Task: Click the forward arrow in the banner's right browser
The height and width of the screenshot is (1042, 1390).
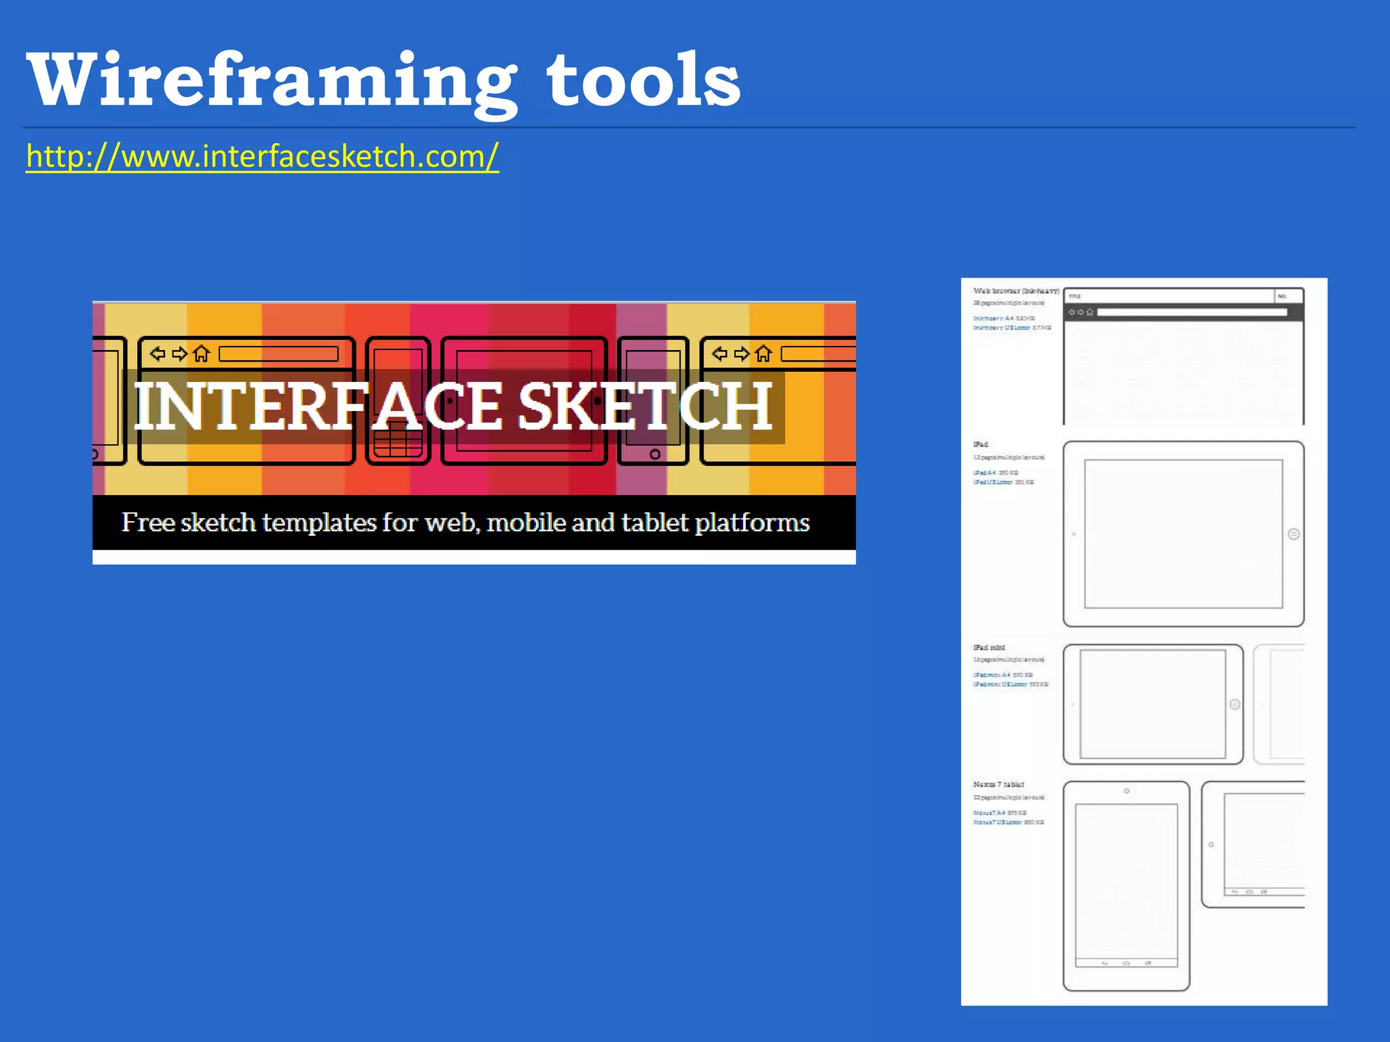Action: coord(742,353)
